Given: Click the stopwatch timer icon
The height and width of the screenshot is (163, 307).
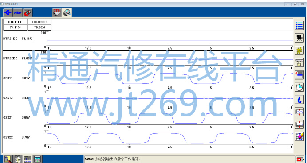Looking at the screenshot, I should [299, 87].
